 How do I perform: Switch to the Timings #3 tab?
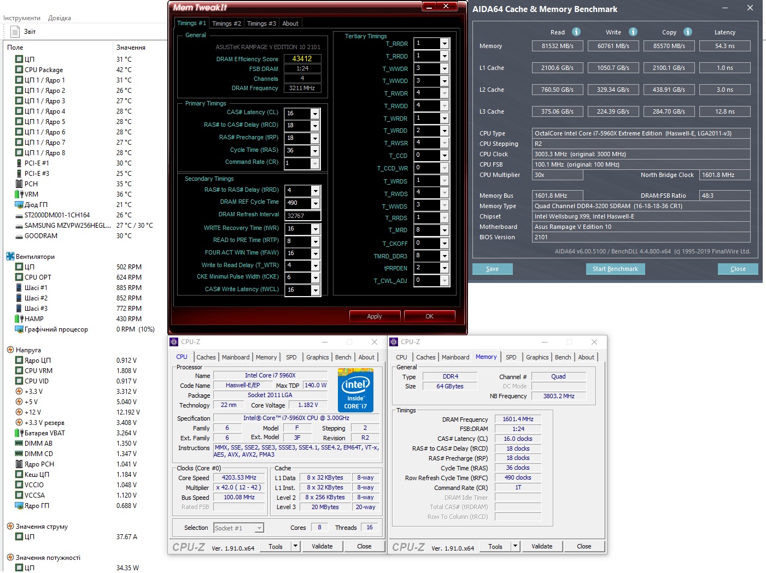[x=261, y=23]
